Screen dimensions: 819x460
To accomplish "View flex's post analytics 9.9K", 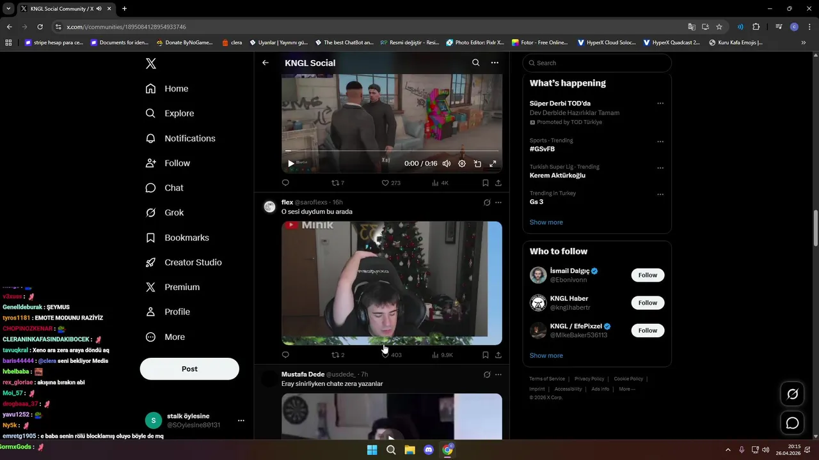I will point(442,355).
